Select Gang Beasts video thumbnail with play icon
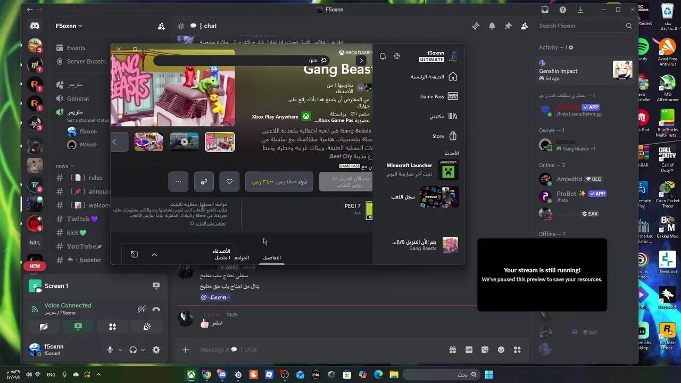Viewport: 681px width, 383px height. (x=184, y=142)
